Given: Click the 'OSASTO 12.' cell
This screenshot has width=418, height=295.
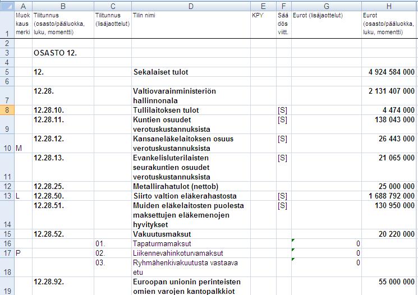Looking at the screenshot, I should 63,53.
